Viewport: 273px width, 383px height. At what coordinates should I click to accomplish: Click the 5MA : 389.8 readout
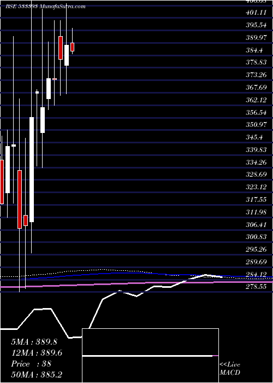(34, 342)
